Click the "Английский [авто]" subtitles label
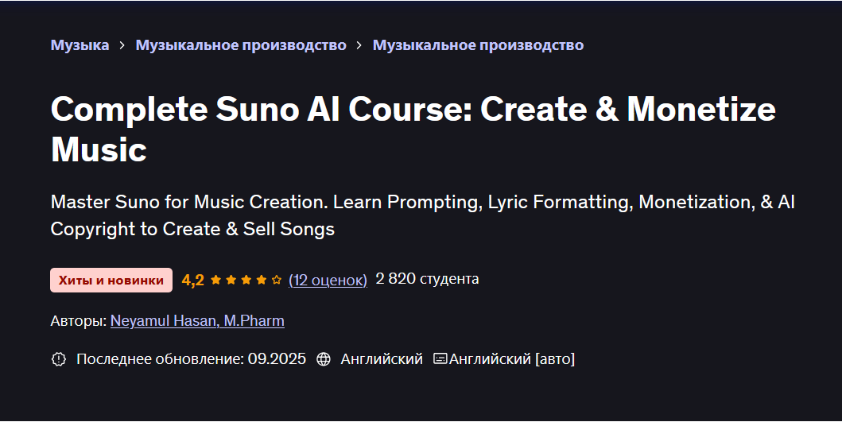842x422 pixels. (x=512, y=359)
